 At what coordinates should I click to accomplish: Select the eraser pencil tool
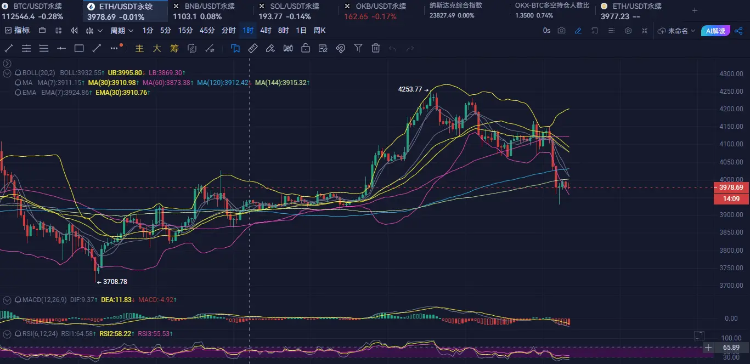tap(270, 48)
